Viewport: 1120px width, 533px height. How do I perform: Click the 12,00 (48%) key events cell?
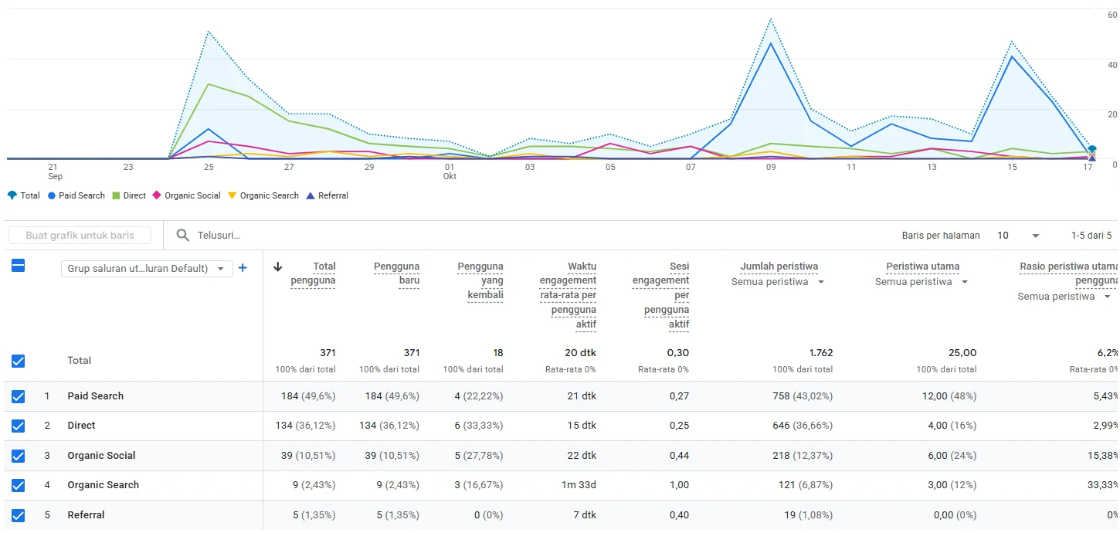(949, 396)
